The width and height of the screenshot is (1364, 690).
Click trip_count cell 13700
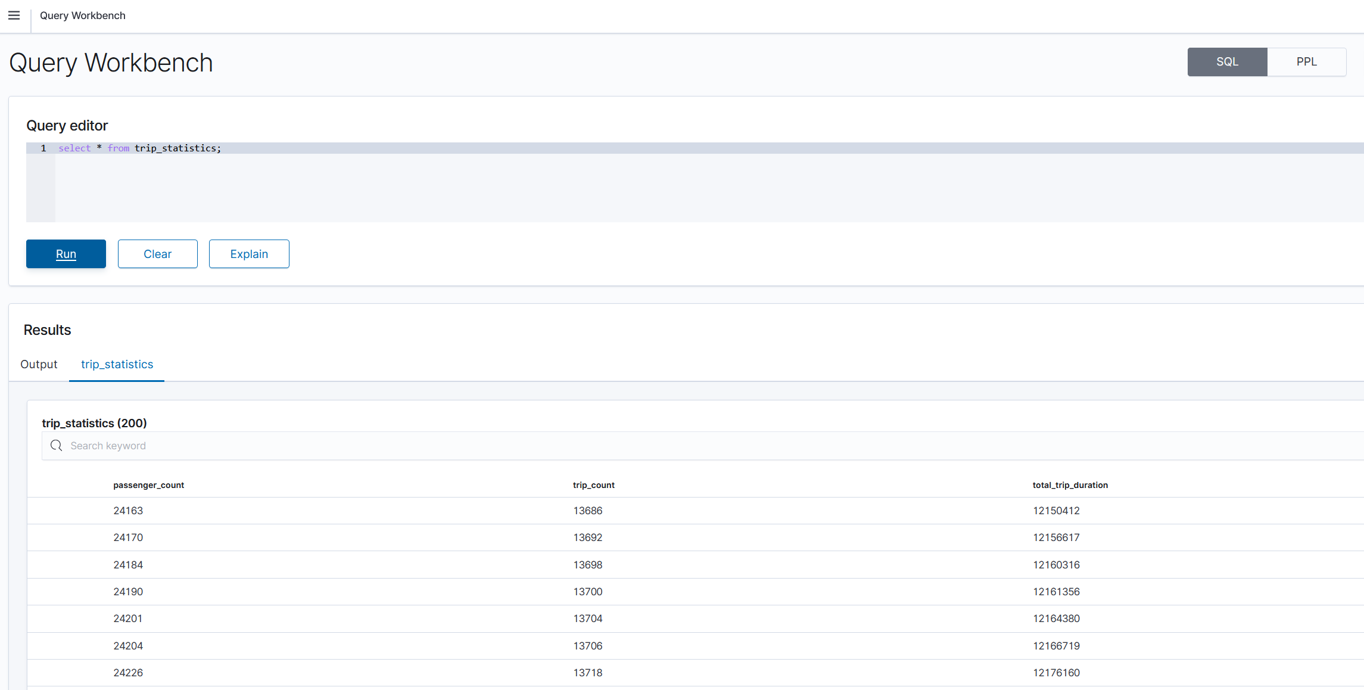click(588, 592)
